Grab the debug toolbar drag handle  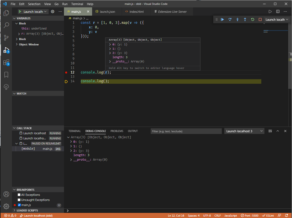pyautogui.click(x=216, y=20)
